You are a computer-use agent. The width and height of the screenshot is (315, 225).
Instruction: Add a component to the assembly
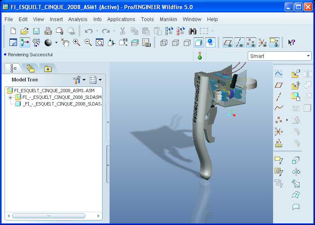click(296, 74)
